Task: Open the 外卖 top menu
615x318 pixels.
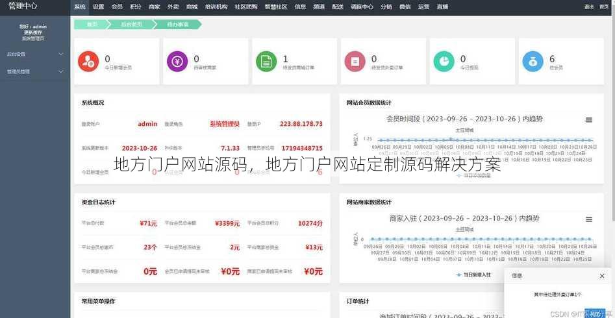Action: coord(173,6)
